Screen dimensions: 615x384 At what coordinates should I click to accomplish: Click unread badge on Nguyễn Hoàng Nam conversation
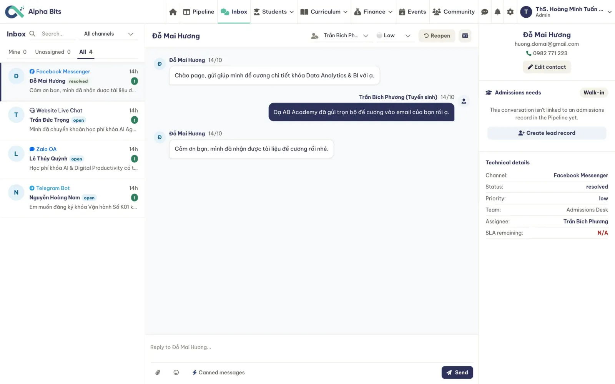(135, 197)
